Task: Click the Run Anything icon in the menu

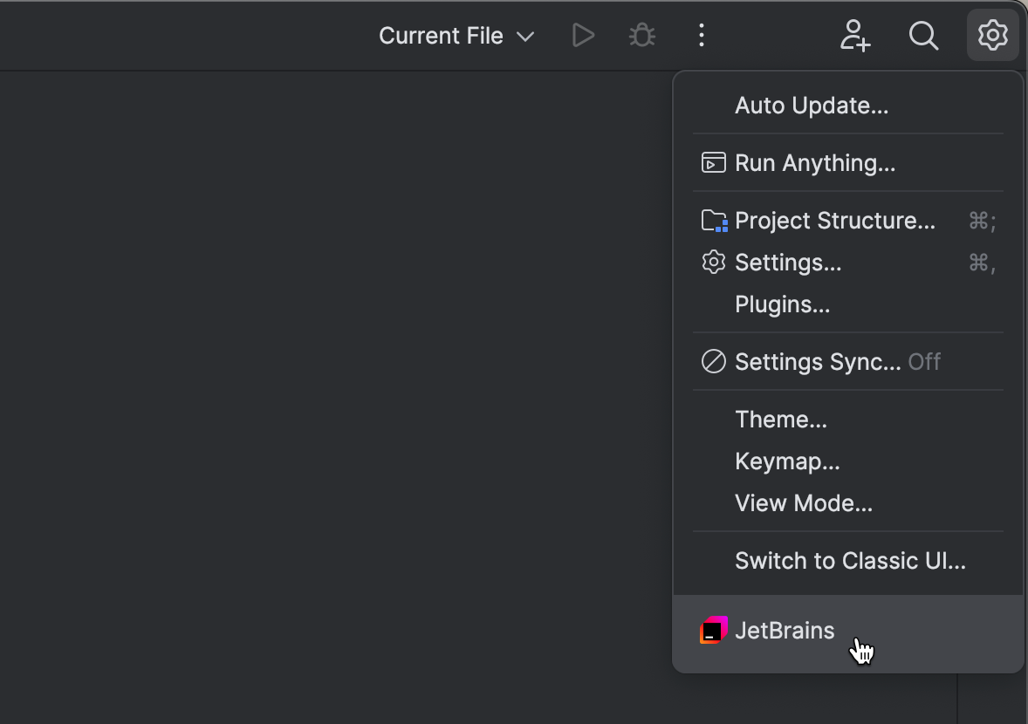Action: click(x=713, y=162)
